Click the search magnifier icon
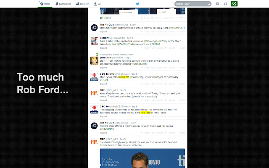Screen dimensions: 269x168 (x=208, y=4)
